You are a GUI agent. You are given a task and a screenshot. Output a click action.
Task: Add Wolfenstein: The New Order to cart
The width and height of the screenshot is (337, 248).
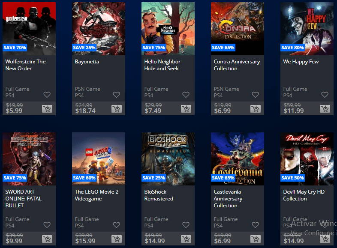coord(47,109)
